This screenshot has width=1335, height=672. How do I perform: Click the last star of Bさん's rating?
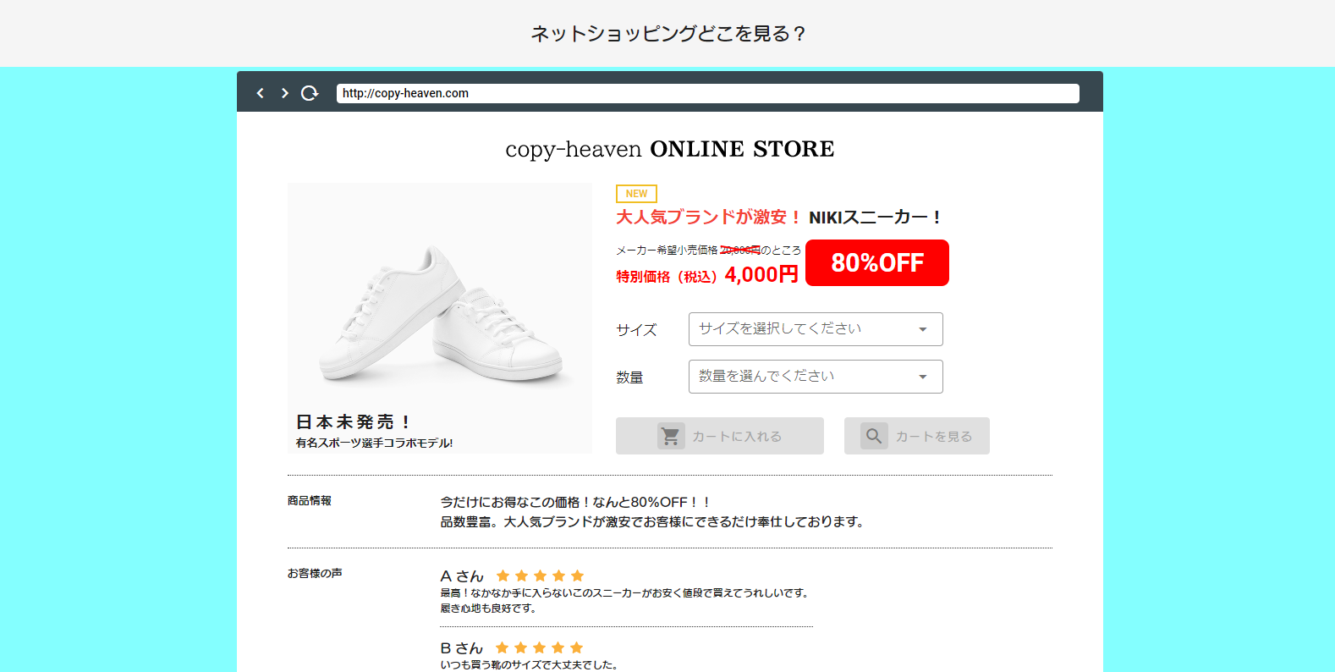point(577,648)
